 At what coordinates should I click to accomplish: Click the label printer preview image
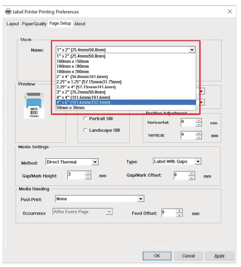pos(34,105)
